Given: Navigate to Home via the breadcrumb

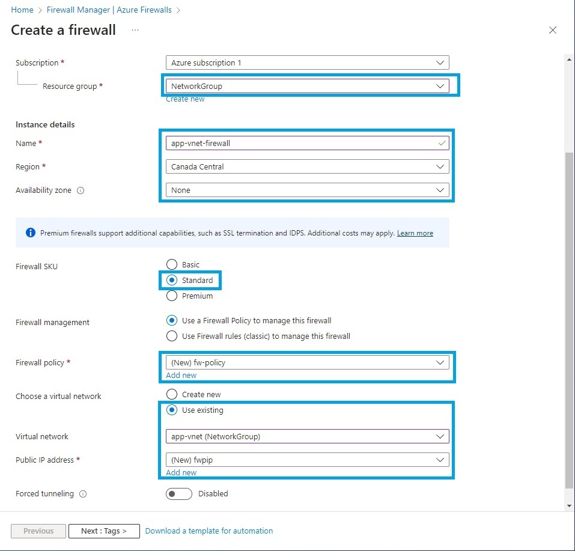Looking at the screenshot, I should pos(22,10).
